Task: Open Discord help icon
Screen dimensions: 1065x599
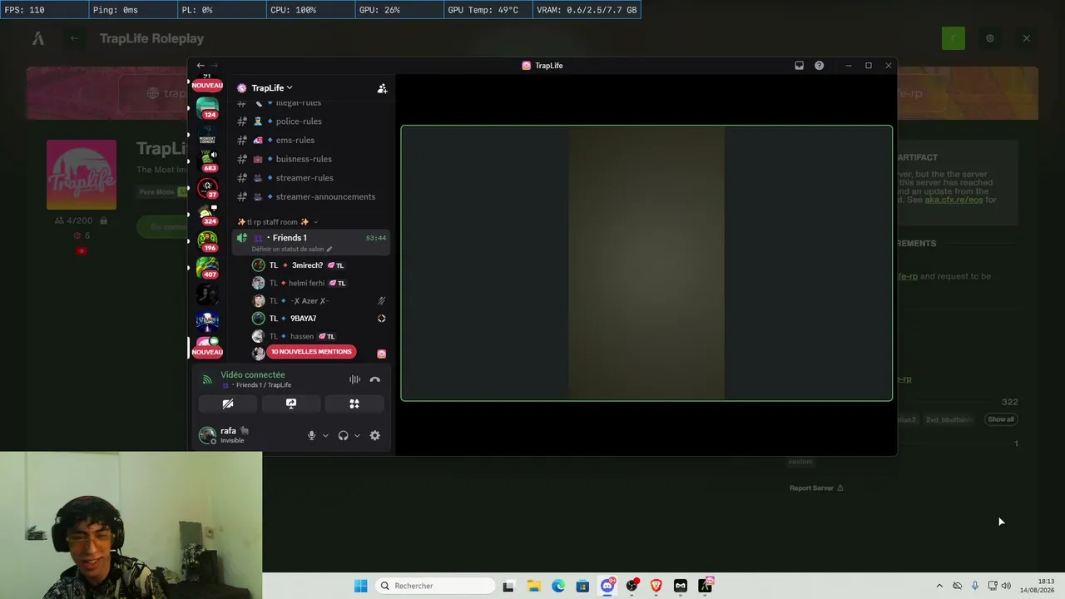Action: 820,66
